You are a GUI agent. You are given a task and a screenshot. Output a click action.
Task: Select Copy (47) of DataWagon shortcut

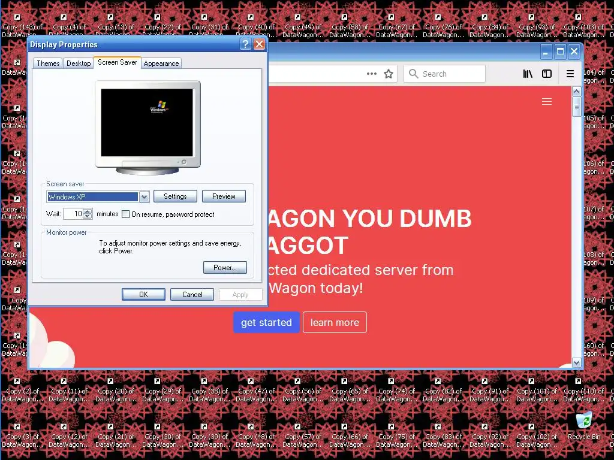click(x=256, y=390)
